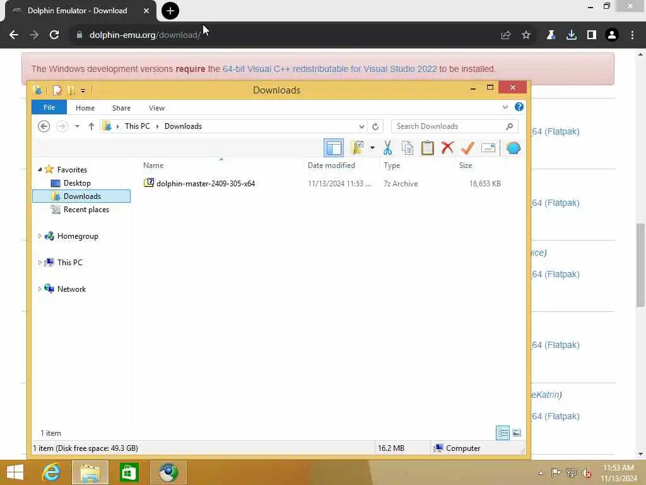Go forward in Explorer navigation
Viewport: 646px width, 485px height.
coord(62,126)
